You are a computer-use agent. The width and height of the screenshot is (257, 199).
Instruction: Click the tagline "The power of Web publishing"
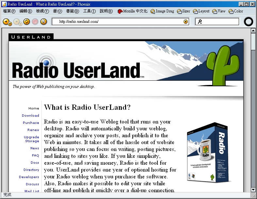[54, 87]
